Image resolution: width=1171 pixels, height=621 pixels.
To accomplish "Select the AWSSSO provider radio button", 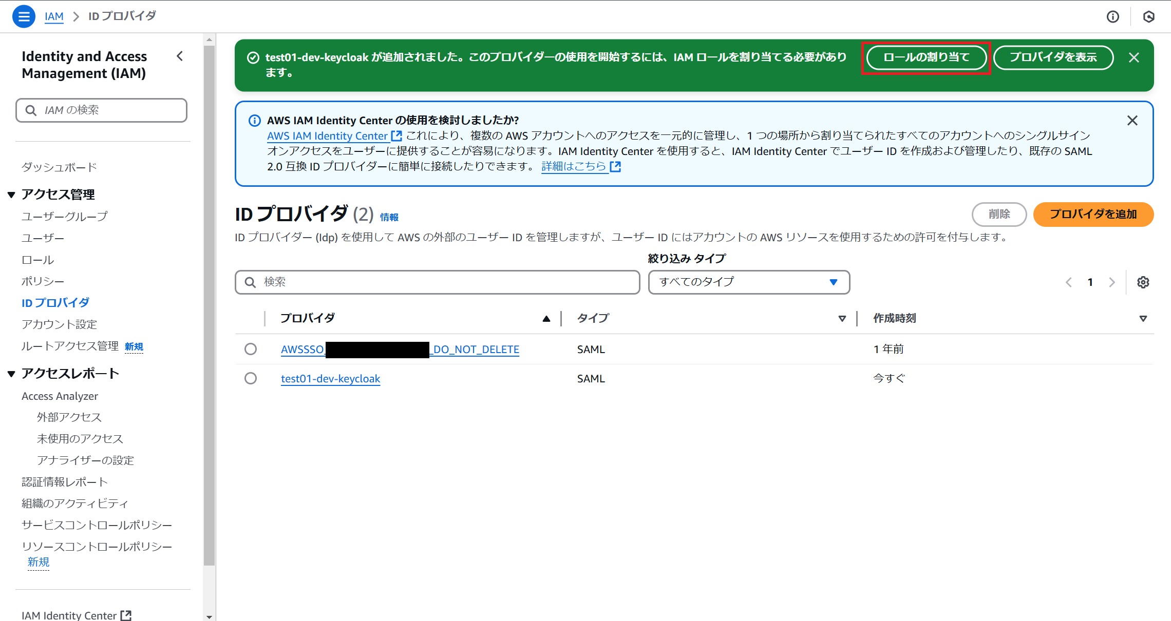I will point(251,349).
